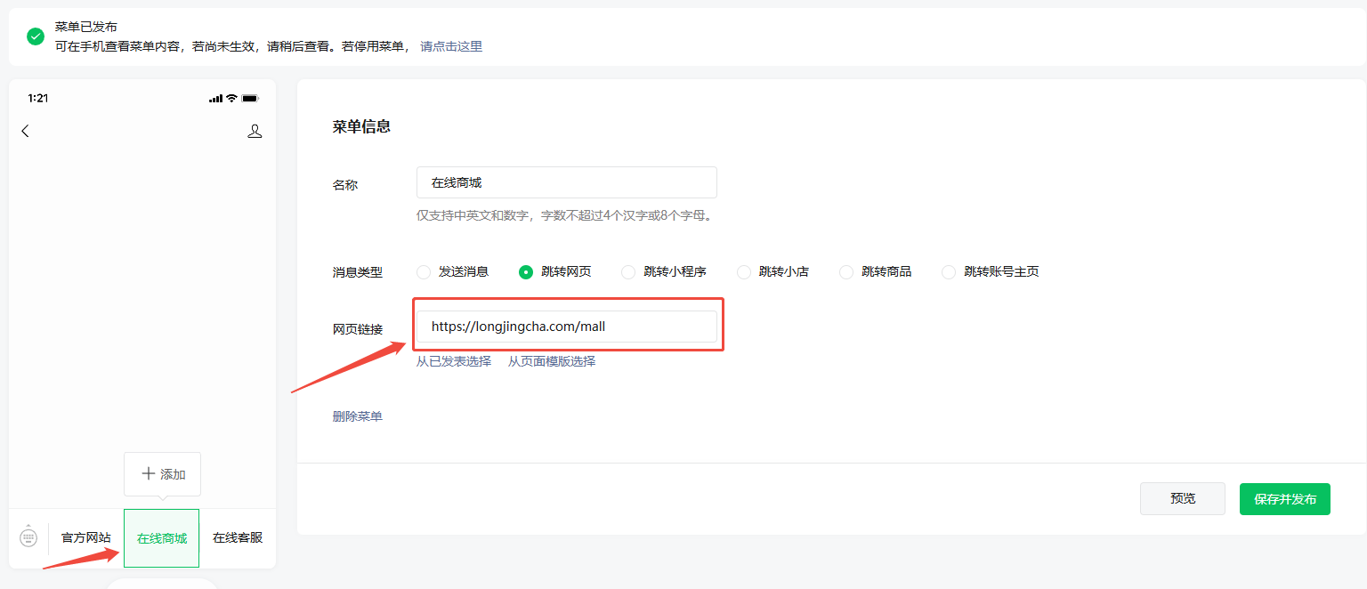The width and height of the screenshot is (1367, 589).
Task: Select the 跳转网页 radio option
Action: point(526,271)
